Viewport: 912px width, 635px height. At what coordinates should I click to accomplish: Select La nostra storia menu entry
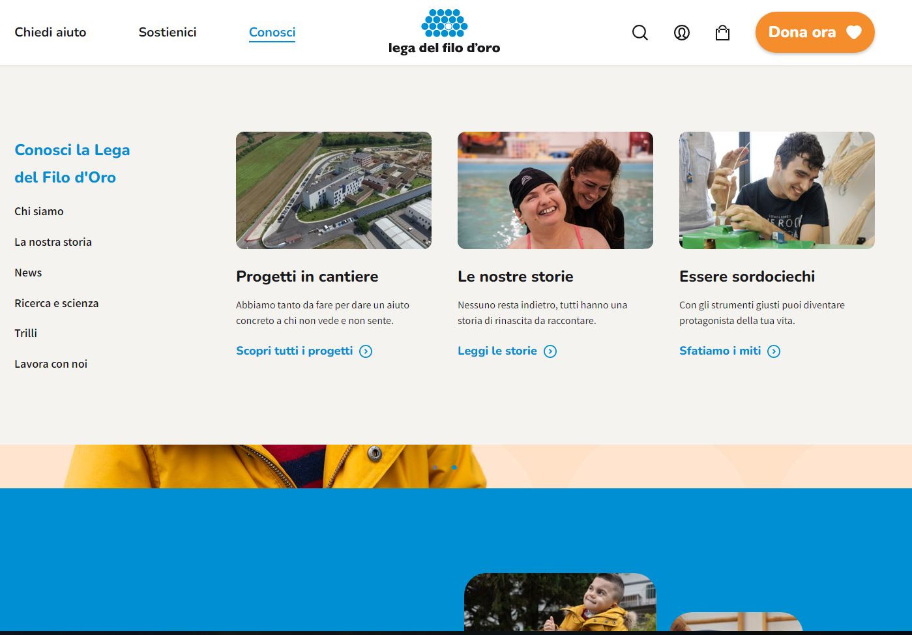pos(53,242)
